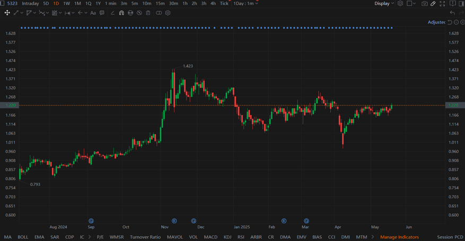
Task: Expand the measurement tool dropdown
Action: point(73,13)
